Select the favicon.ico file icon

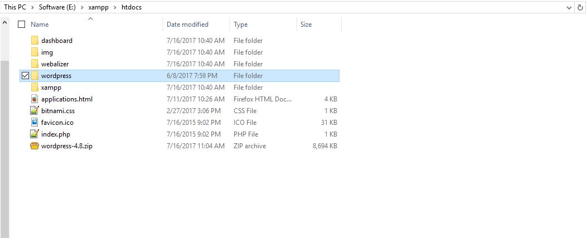pos(35,123)
